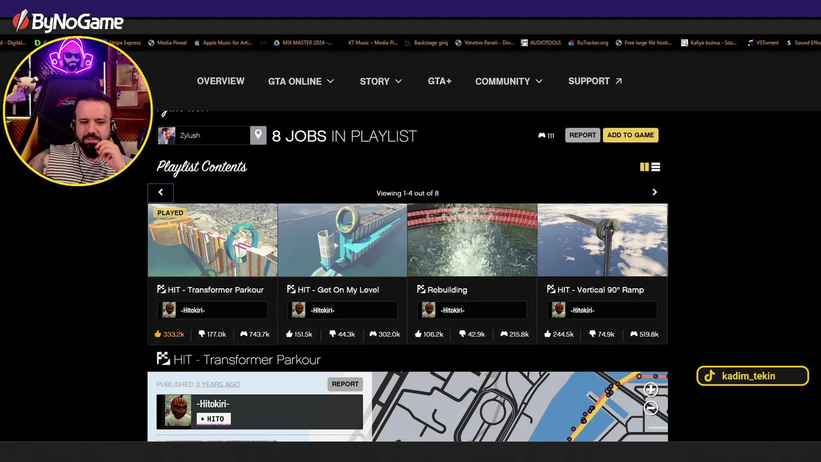Open the GTA+ menu item
The image size is (821, 462).
439,81
